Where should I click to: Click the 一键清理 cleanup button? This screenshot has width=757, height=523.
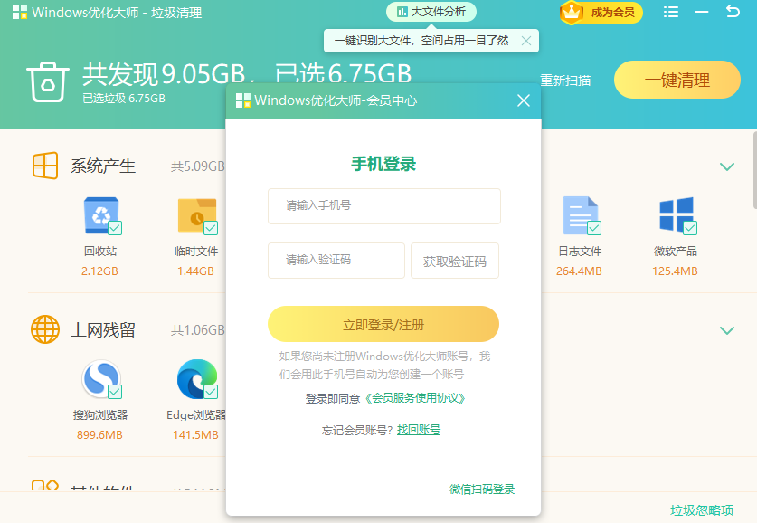point(677,80)
